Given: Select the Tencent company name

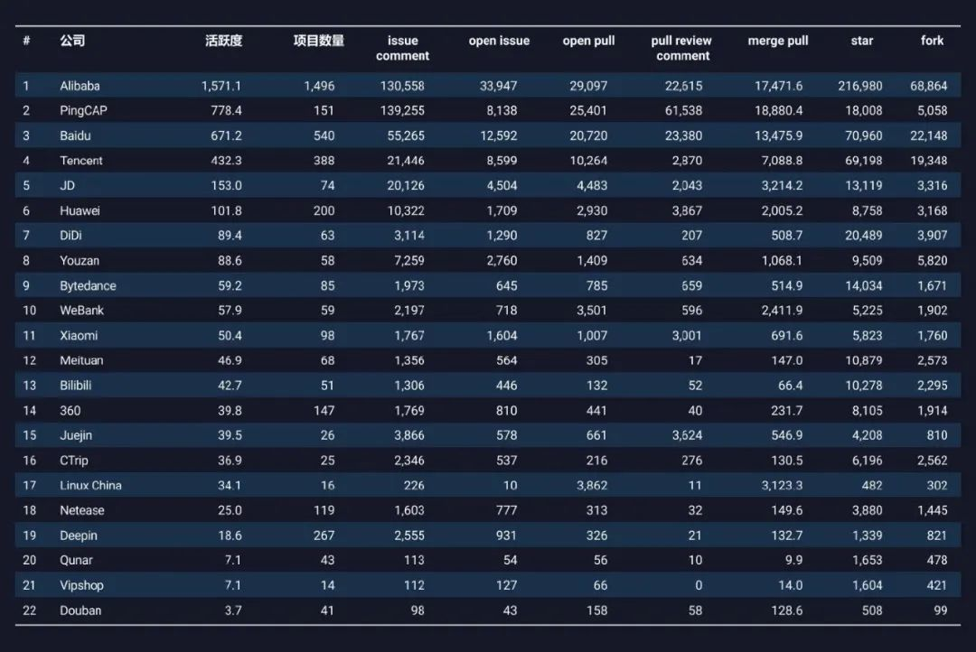Looking at the screenshot, I should (81, 161).
